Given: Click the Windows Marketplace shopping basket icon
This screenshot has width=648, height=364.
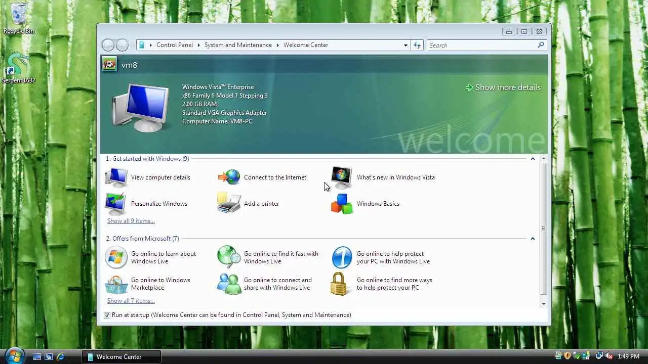Looking at the screenshot, I should pyautogui.click(x=116, y=284).
